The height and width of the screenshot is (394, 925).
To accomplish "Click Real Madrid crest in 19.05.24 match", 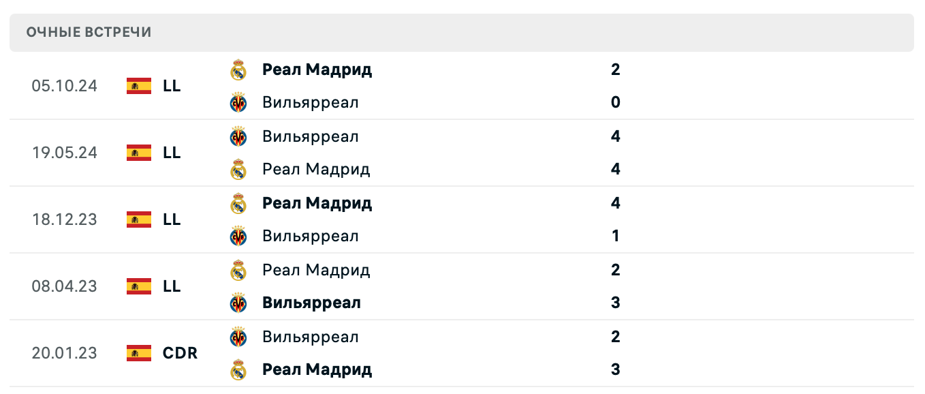I will pyautogui.click(x=238, y=170).
